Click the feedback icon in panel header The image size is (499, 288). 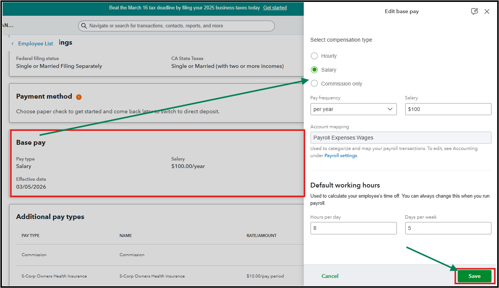coord(474,12)
